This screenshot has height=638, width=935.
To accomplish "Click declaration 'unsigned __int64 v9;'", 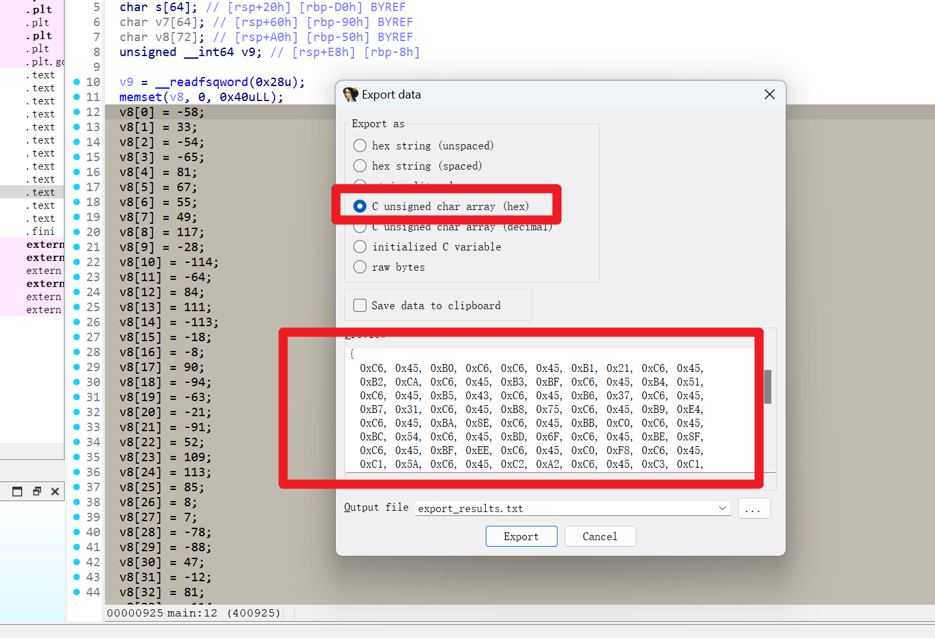I will [190, 52].
